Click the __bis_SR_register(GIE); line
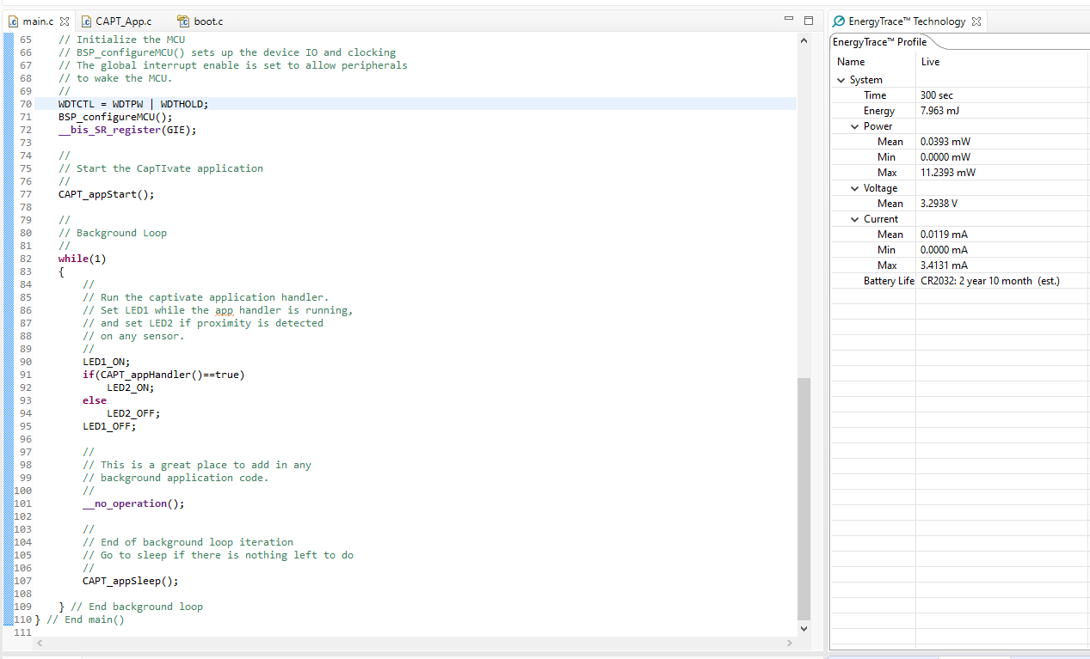Viewport: 1090px width, 659px height. pyautogui.click(x=127, y=130)
